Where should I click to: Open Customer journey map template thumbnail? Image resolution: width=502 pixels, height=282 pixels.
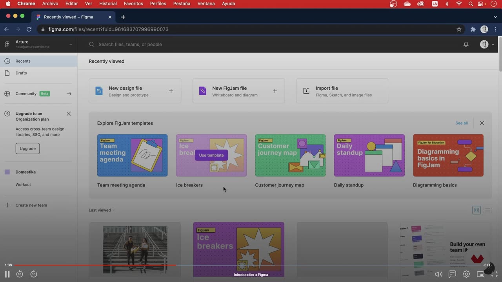[290, 155]
